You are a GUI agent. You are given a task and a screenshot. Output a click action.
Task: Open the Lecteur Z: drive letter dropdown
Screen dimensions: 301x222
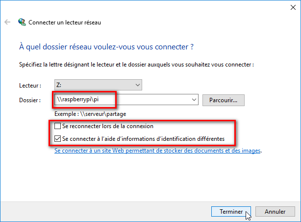tap(98, 85)
